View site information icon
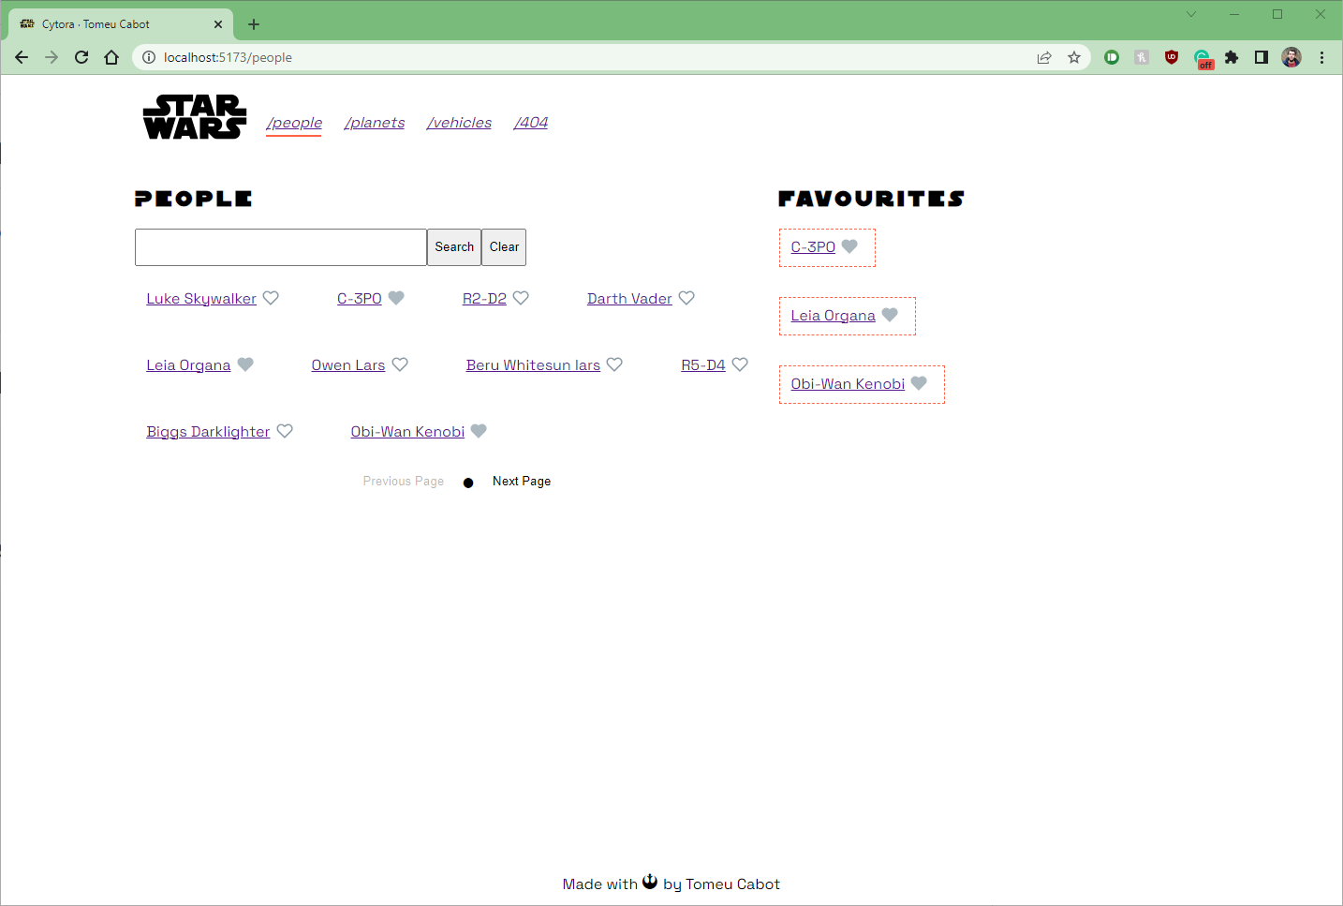Viewport: 1343px width, 906px height. coord(148,57)
